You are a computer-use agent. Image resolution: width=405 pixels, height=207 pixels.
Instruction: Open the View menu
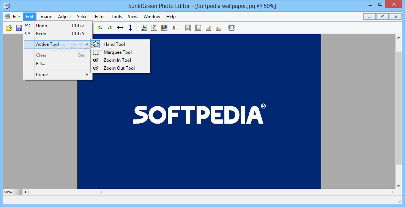click(132, 17)
